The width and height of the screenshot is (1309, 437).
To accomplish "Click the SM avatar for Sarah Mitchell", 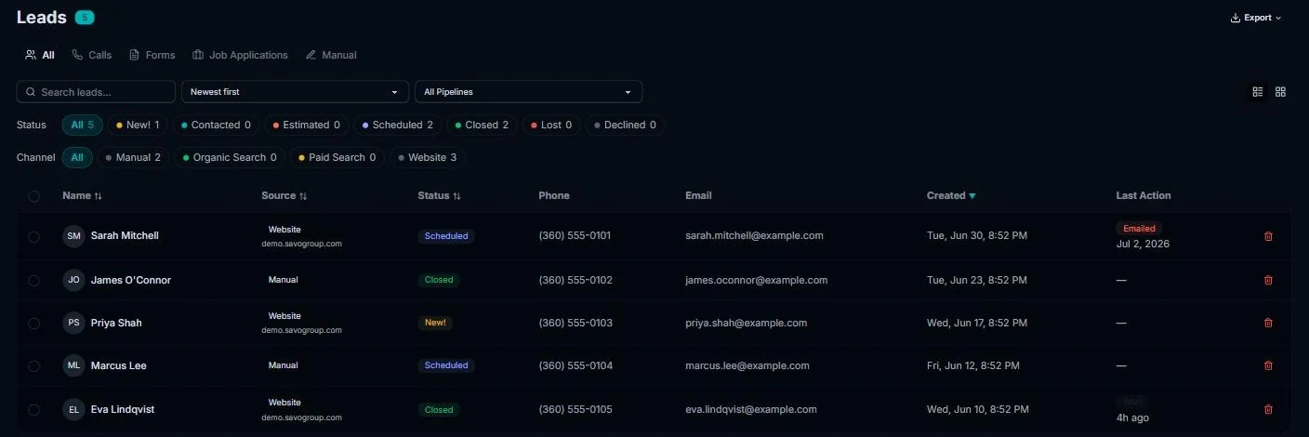I will tap(73, 236).
